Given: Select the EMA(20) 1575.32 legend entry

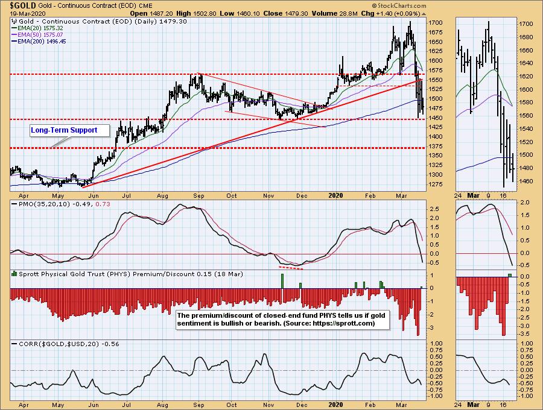Looking at the screenshot, I should pyautogui.click(x=37, y=28).
